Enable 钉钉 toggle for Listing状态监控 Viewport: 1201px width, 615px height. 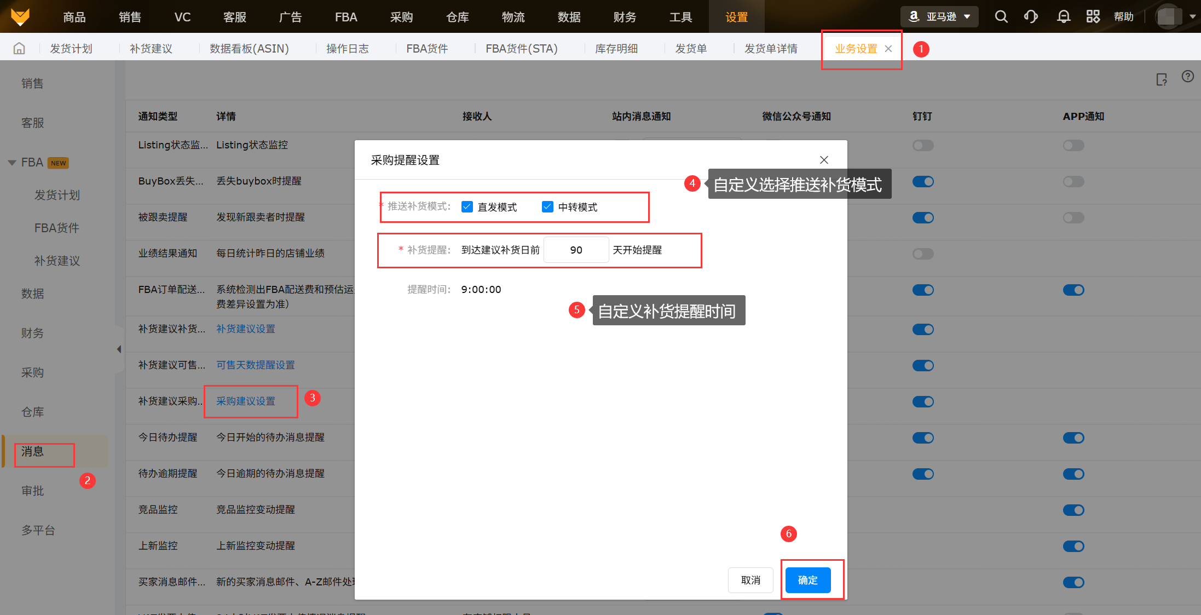(923, 146)
